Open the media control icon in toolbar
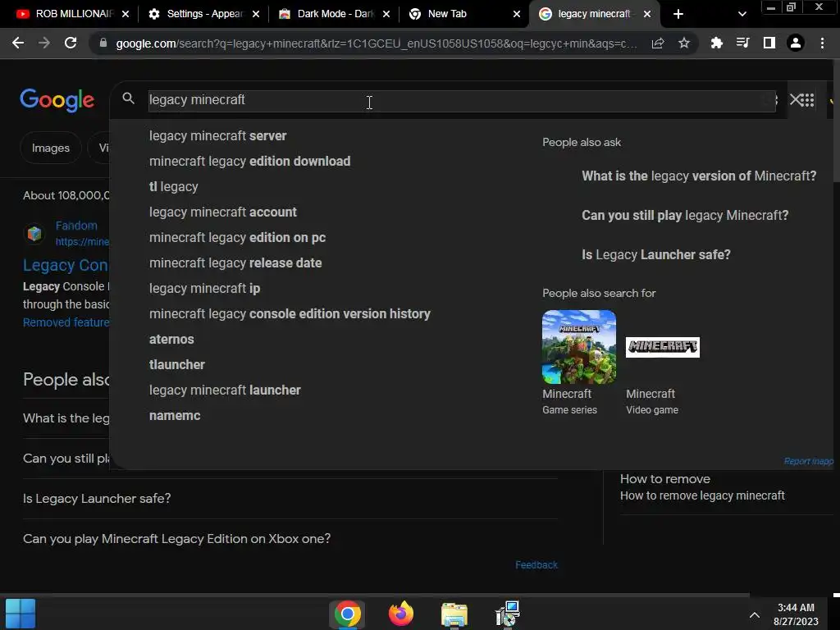 pyautogui.click(x=742, y=43)
